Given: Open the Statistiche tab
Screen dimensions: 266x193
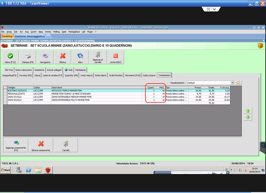Looking at the screenshot, I should [39, 70].
